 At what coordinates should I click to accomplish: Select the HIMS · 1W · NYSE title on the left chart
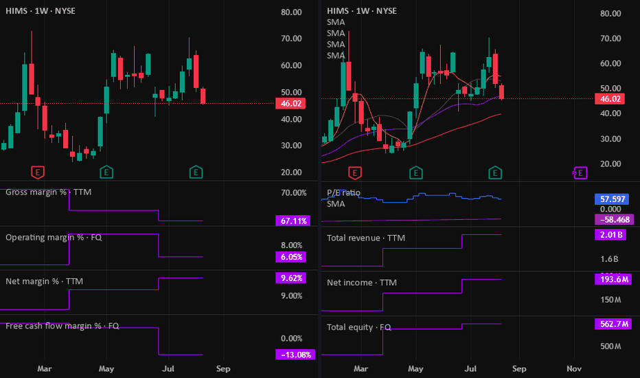tap(41, 11)
